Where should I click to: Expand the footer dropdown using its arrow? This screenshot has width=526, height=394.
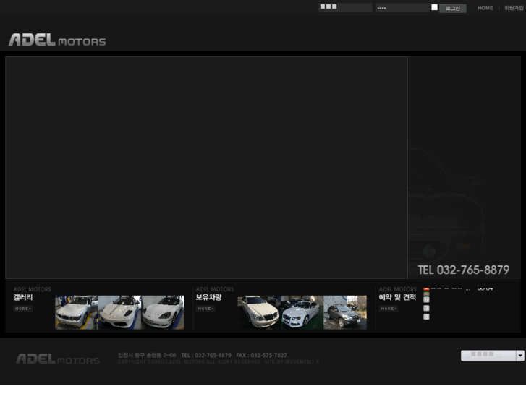(x=519, y=356)
